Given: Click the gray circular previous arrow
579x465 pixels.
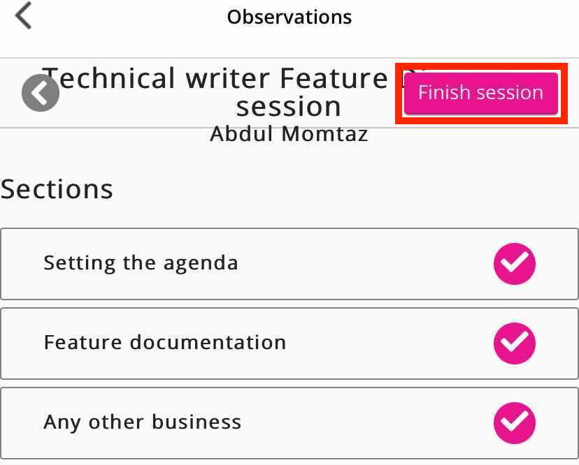Looking at the screenshot, I should (x=41, y=93).
